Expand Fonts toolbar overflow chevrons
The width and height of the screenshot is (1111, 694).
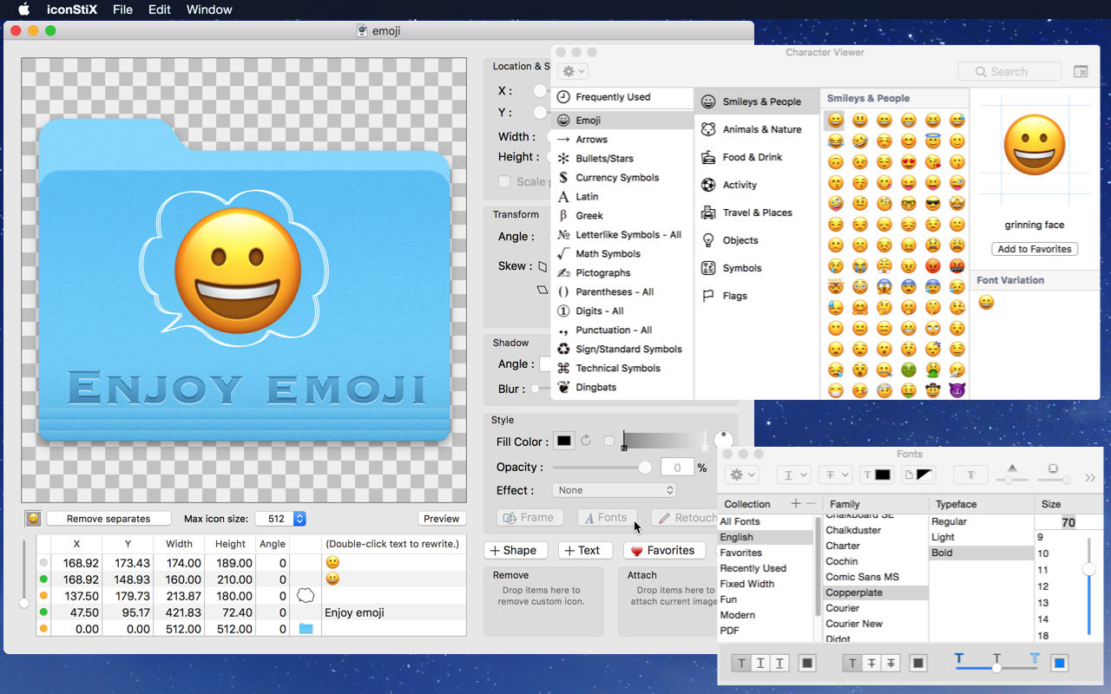click(x=1090, y=477)
